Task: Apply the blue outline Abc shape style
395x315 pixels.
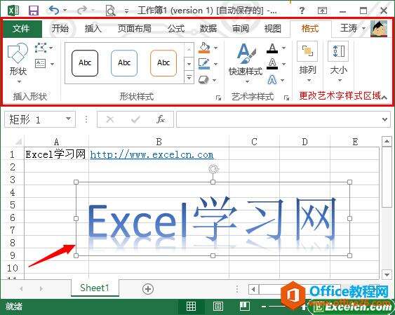Action: coord(124,63)
